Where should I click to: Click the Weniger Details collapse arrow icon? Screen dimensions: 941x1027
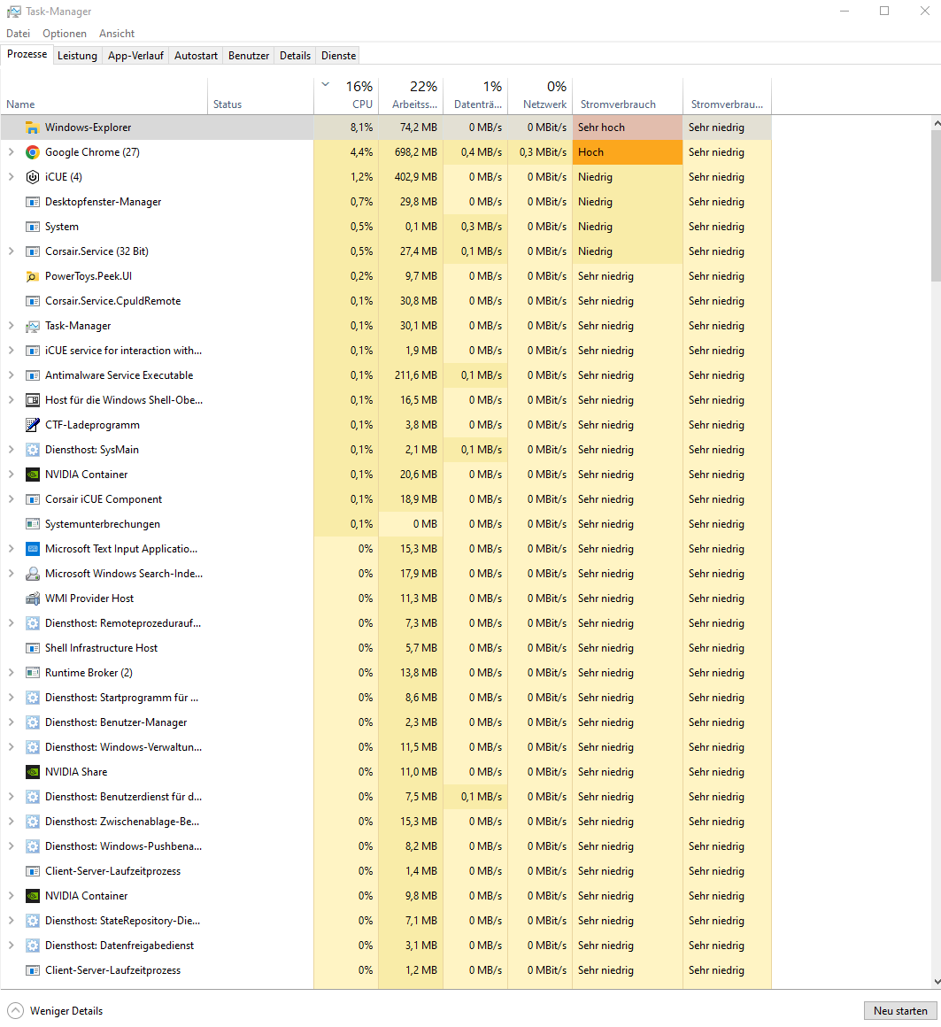click(16, 1011)
